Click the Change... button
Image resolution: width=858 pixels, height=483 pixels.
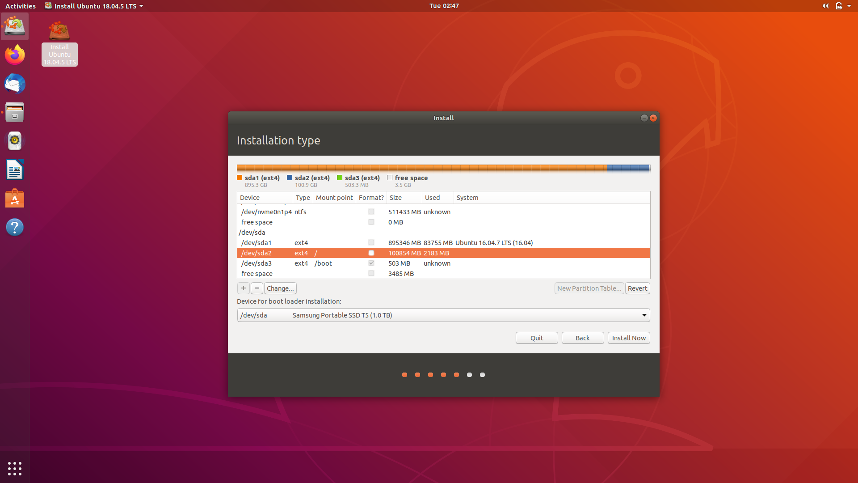click(x=280, y=288)
